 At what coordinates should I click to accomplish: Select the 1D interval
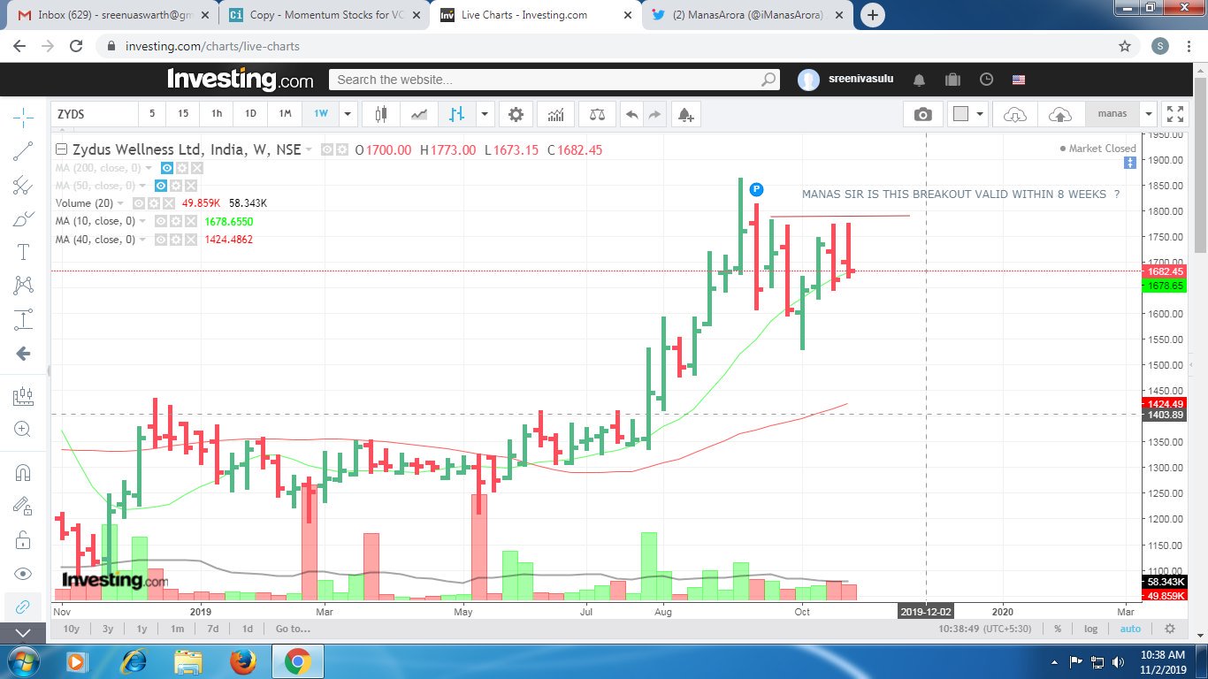tap(251, 114)
